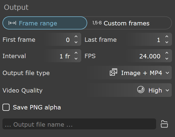Decrease First frame with down arrow
Image resolution: width=175 pixels, height=137 pixels.
76,42
